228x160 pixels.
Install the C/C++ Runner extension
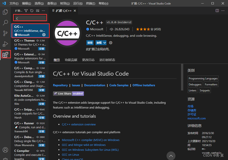pyautogui.click(x=42, y=131)
